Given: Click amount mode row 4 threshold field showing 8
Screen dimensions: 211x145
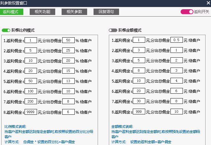Looking at the screenshot, I should pos(139,71).
